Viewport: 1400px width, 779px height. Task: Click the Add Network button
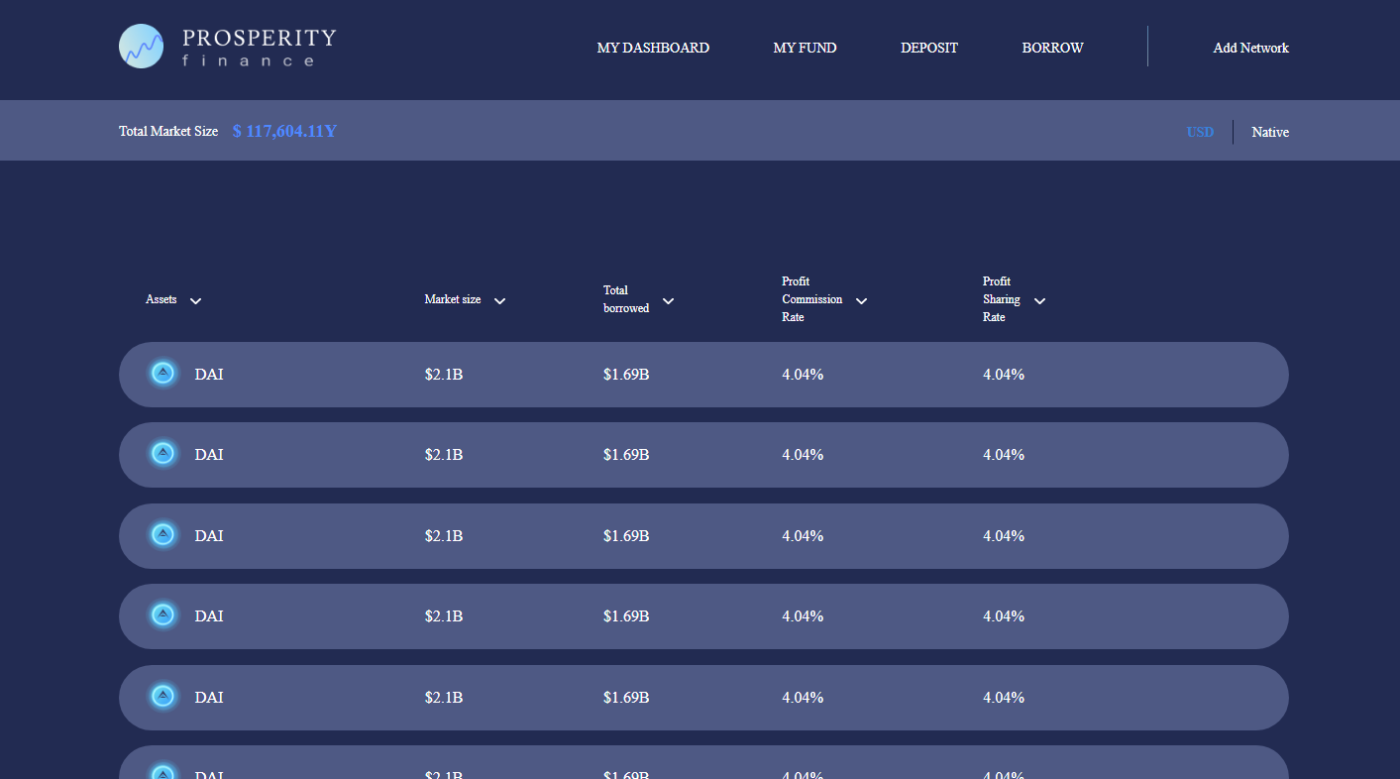point(1250,48)
